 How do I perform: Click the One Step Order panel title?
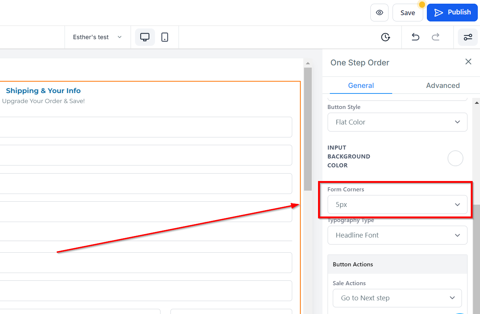360,62
